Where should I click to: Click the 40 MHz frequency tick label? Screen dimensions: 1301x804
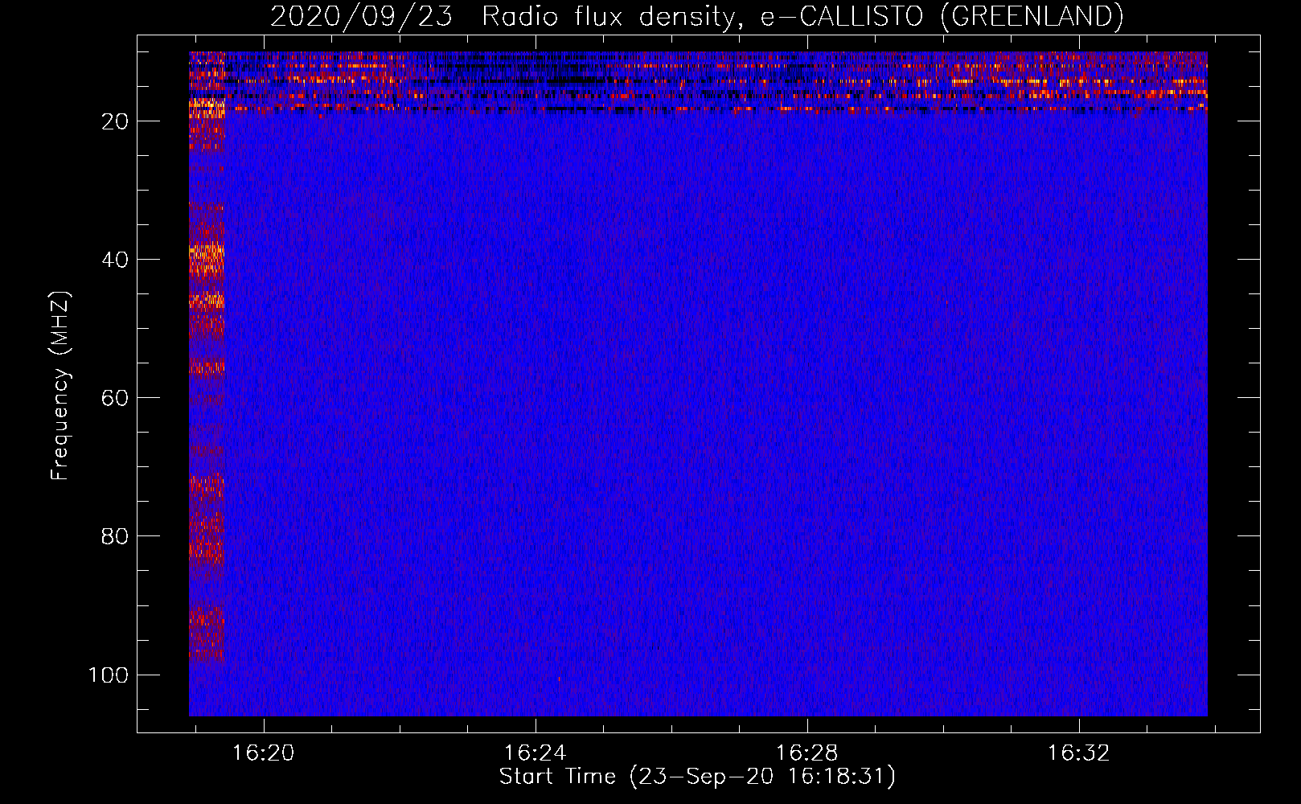(x=115, y=260)
